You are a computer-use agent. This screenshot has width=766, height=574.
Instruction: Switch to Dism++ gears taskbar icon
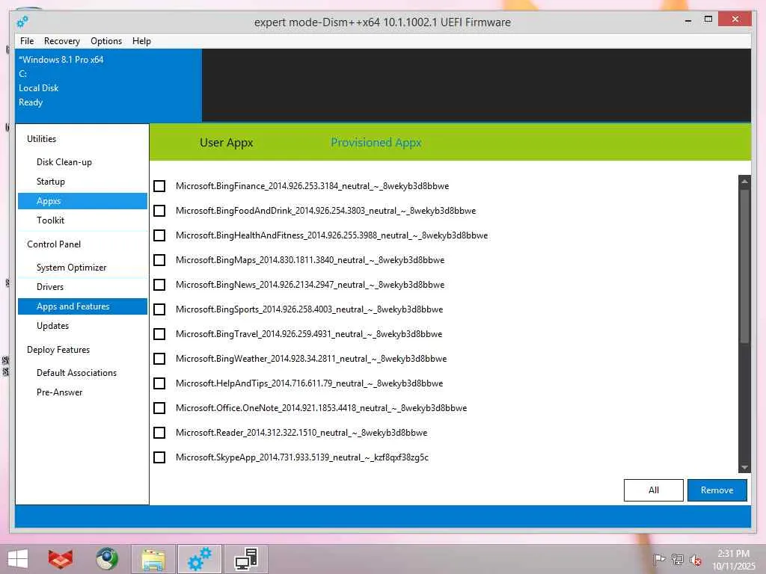(199, 559)
